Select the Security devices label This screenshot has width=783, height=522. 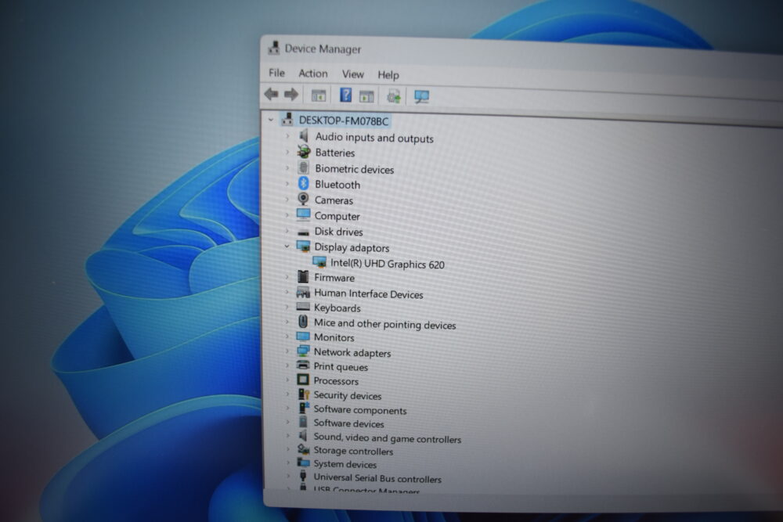(x=347, y=396)
